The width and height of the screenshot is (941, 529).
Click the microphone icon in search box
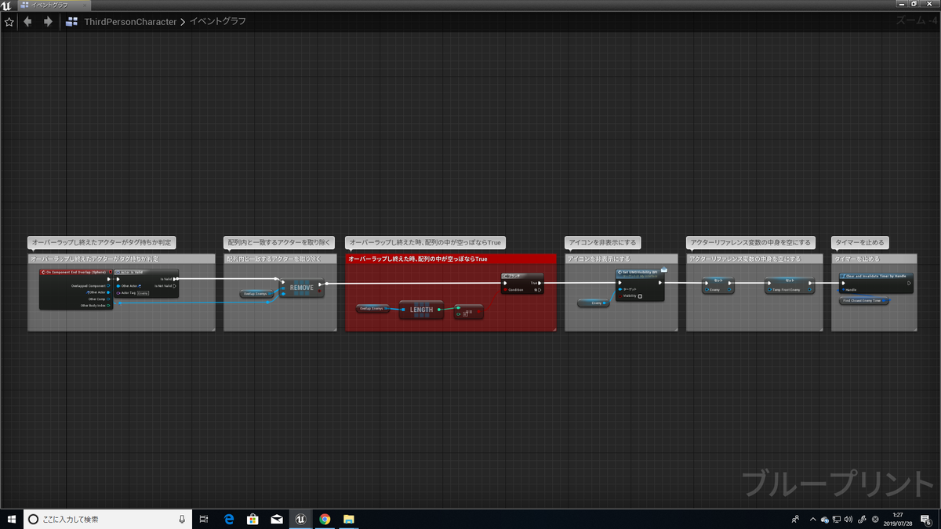182,519
